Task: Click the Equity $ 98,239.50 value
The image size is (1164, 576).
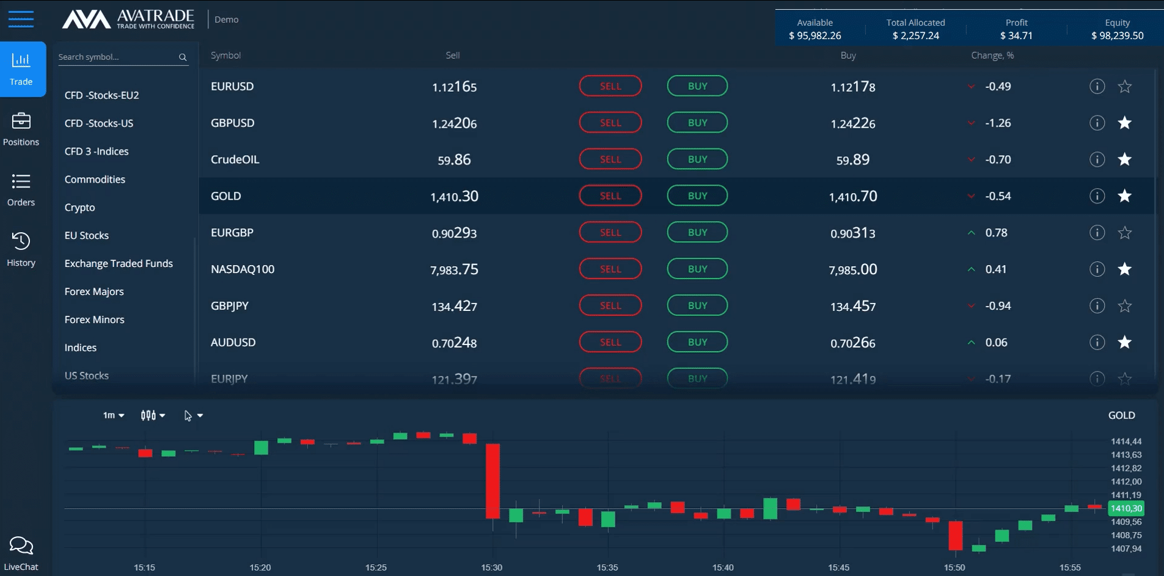Action: tap(1118, 35)
